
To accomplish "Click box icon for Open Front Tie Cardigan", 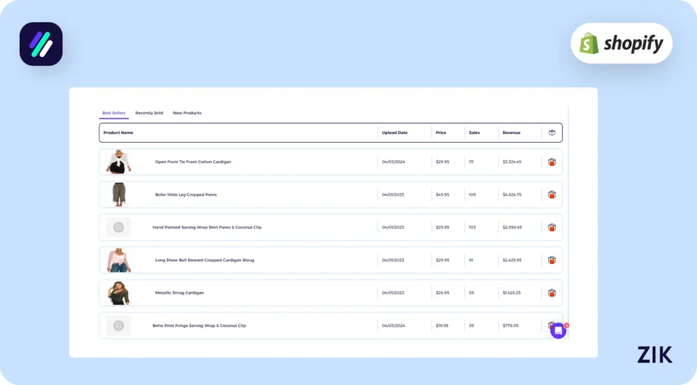I will (x=551, y=162).
